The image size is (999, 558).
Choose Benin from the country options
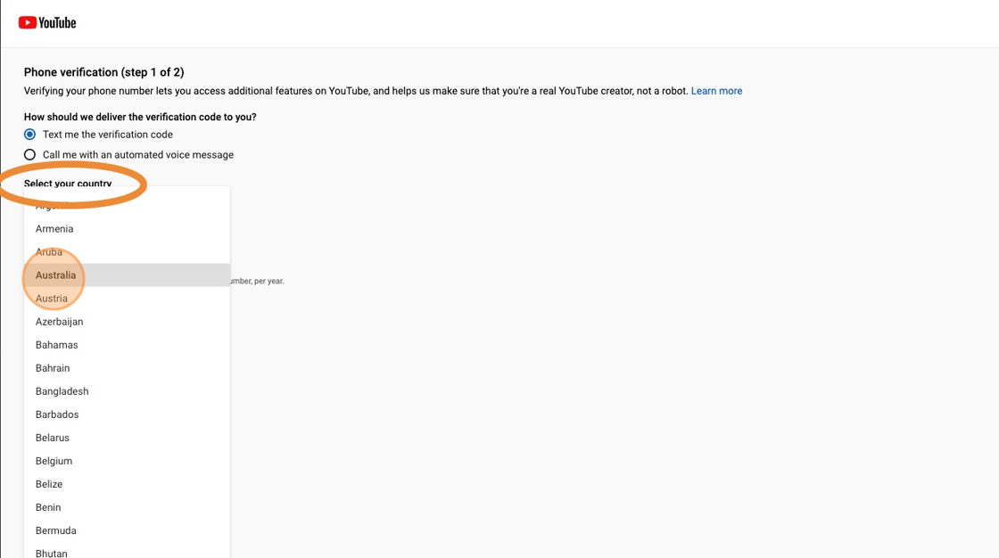[127, 508]
